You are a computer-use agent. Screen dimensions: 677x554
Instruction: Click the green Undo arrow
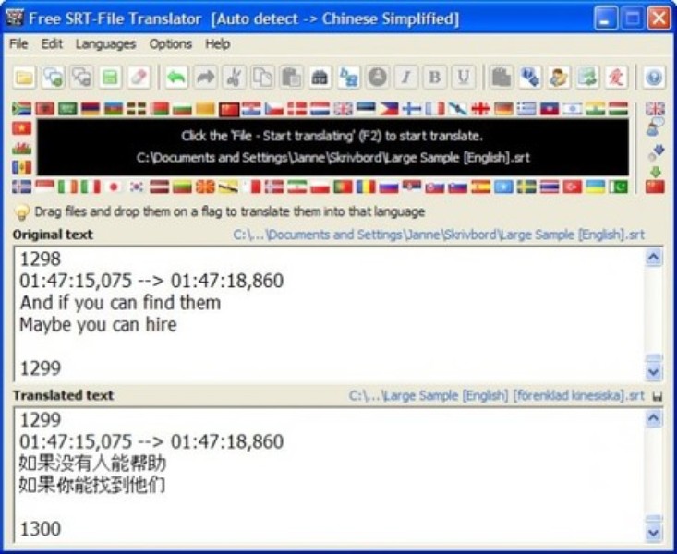(x=176, y=78)
